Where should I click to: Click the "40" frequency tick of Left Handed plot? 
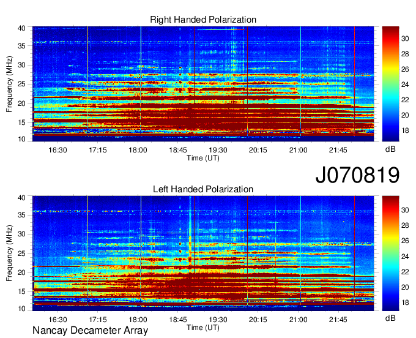[x=21, y=198]
